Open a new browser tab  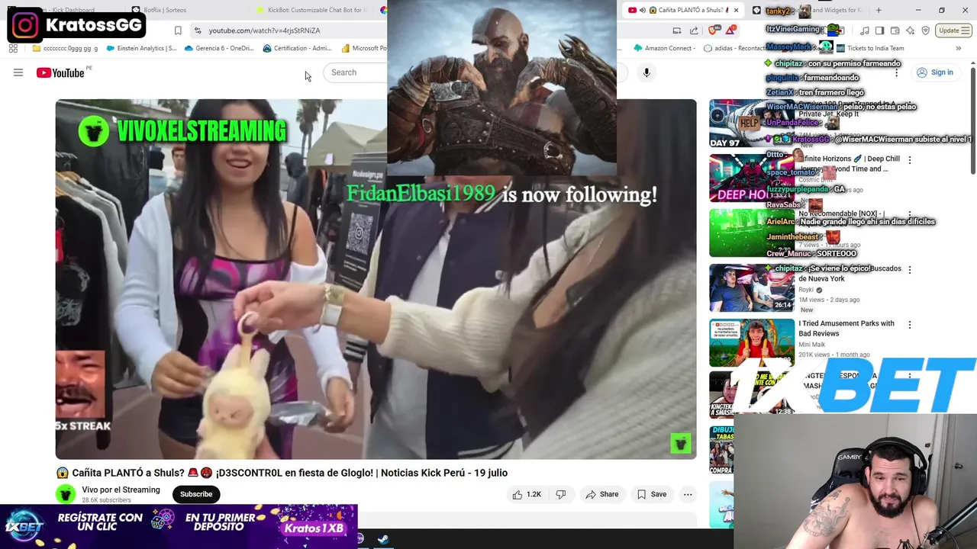click(x=879, y=10)
